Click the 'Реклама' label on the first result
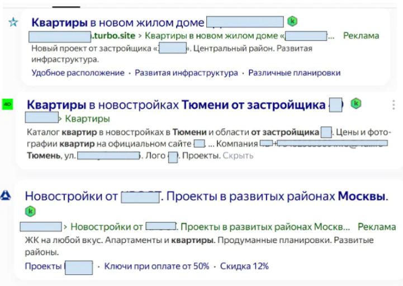The height and width of the screenshot is (286, 403). (x=361, y=36)
